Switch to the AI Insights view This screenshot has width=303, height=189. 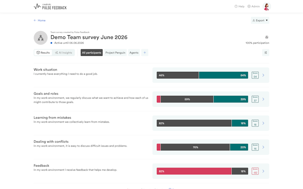63,52
